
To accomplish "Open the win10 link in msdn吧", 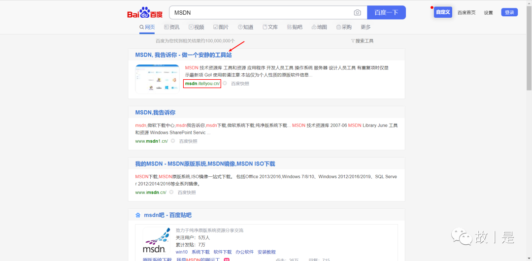I will click(181, 252).
